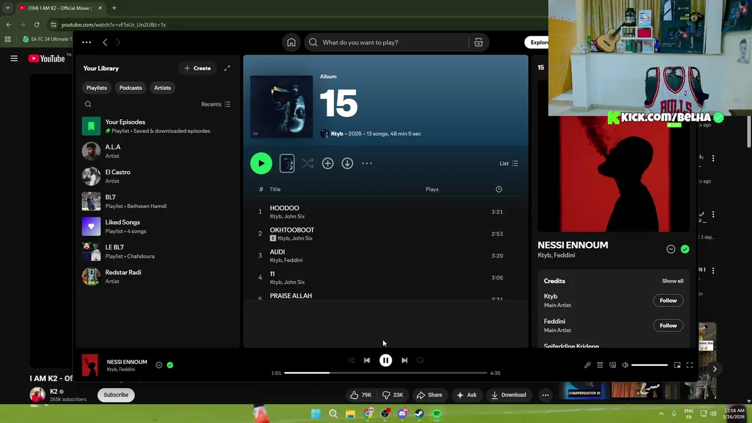Open the lyrics microphone icon in the player bar
The height and width of the screenshot is (423, 752).
(587, 365)
